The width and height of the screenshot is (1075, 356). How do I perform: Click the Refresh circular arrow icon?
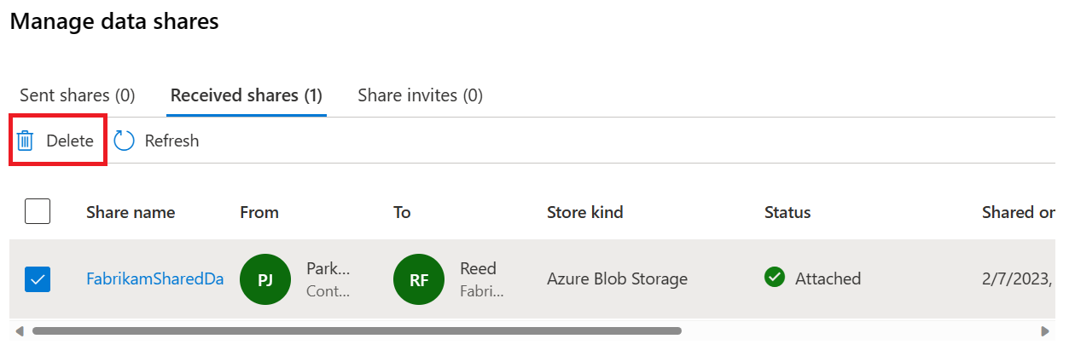coord(125,141)
